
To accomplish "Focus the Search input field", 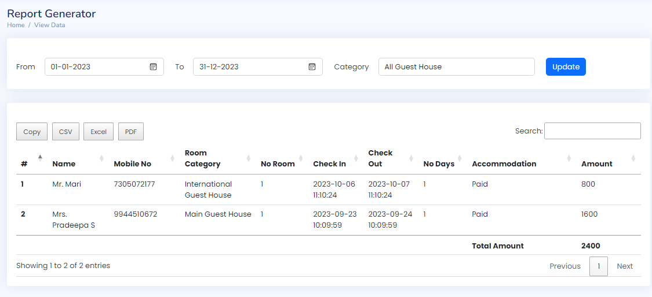I will coord(592,131).
